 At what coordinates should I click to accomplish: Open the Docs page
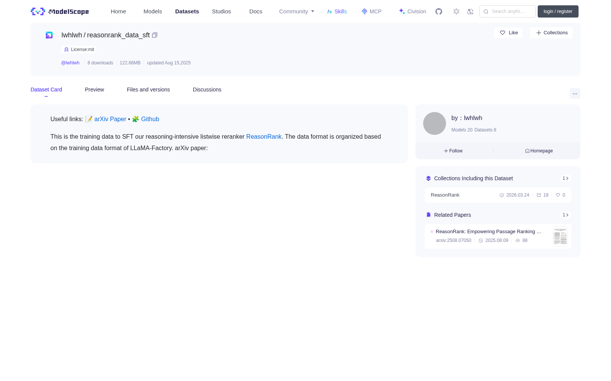256,11
